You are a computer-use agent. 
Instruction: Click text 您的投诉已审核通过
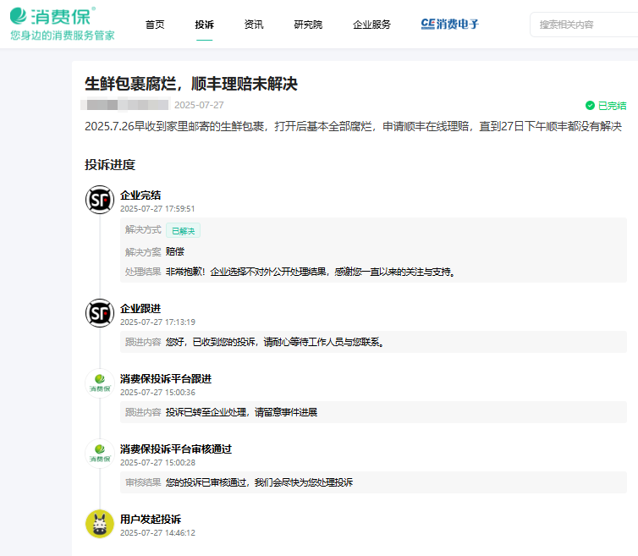(x=259, y=482)
